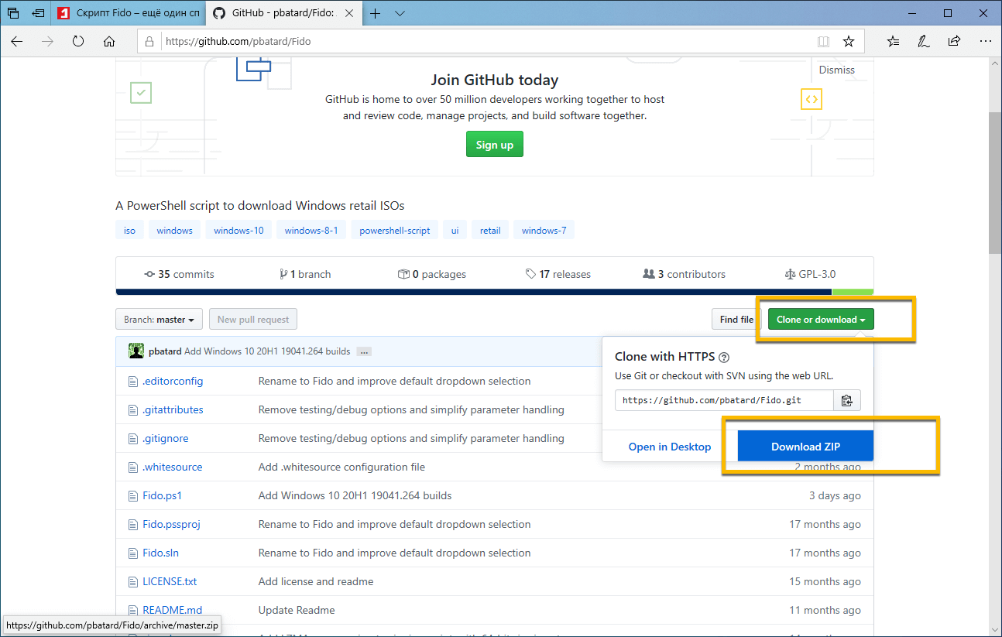The image size is (1002, 637).
Task: Click the iso topic tag
Action: pos(129,231)
